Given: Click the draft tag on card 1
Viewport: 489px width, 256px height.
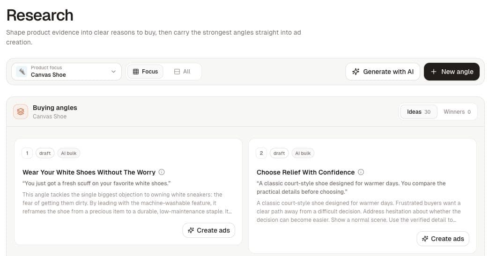Looking at the screenshot, I should tap(45, 153).
